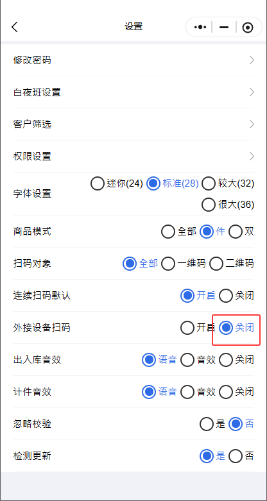The image size is (267, 501).
Task: Tap the circular target icon in capsule
Action: click(x=248, y=28)
